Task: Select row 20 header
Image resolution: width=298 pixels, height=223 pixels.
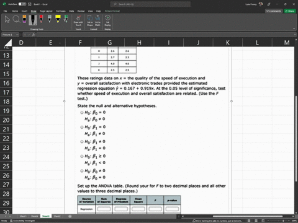Action: (x=6, y=120)
